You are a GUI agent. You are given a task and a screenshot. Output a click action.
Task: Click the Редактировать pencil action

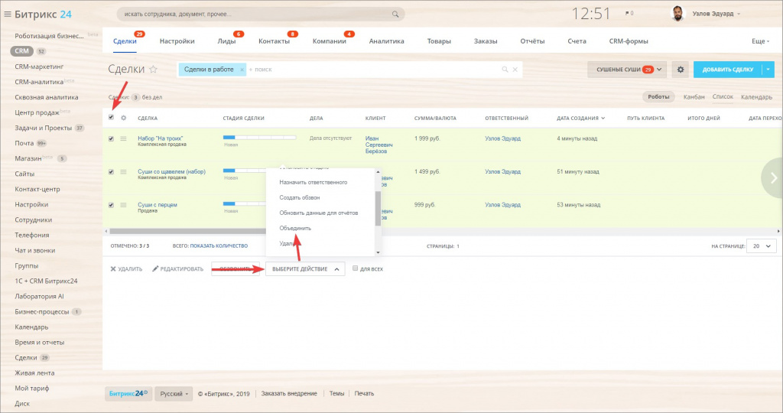(156, 269)
